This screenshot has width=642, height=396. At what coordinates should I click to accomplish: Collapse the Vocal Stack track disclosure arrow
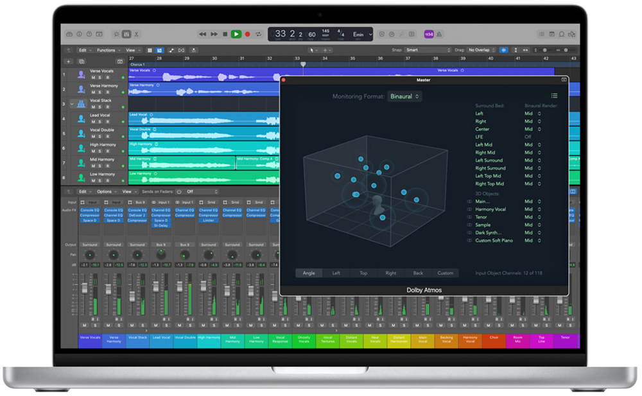coord(72,104)
